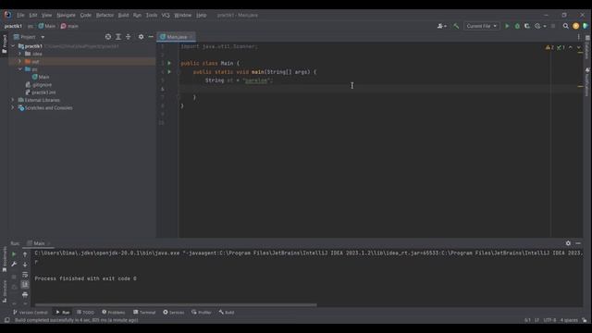Expand the .idea folder
The height and width of the screenshot is (333, 592).
pyautogui.click(x=20, y=54)
